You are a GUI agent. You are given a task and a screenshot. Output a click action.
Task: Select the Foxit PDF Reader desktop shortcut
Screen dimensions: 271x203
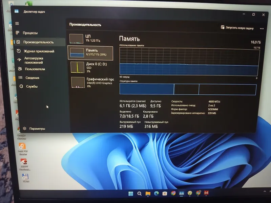pyautogui.click(x=22, y=149)
